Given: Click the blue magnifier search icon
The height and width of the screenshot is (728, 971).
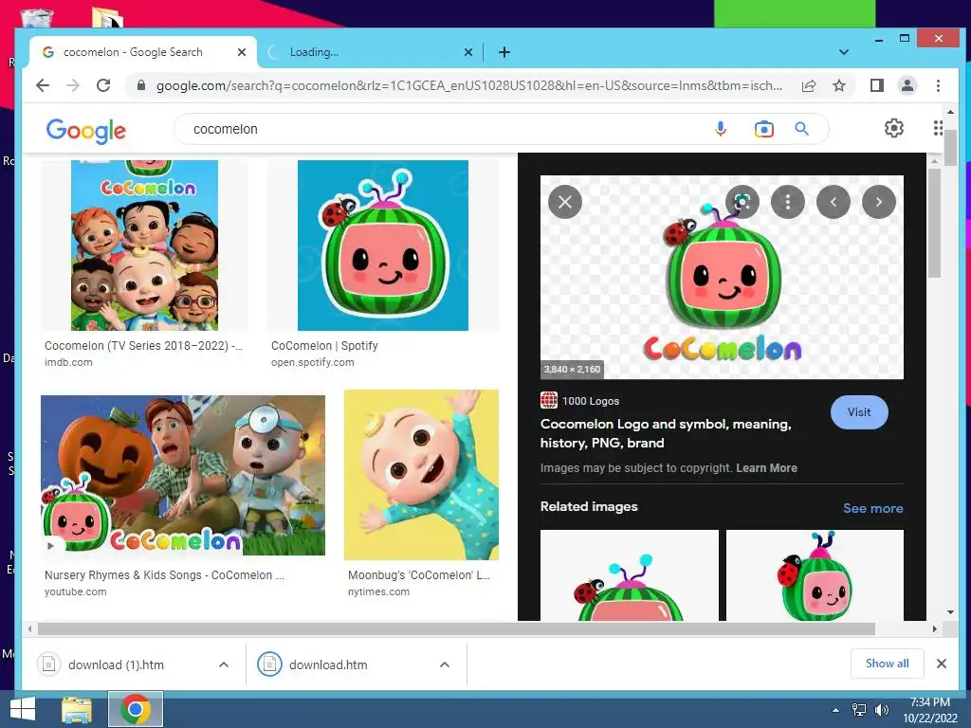Looking at the screenshot, I should coord(802,129).
